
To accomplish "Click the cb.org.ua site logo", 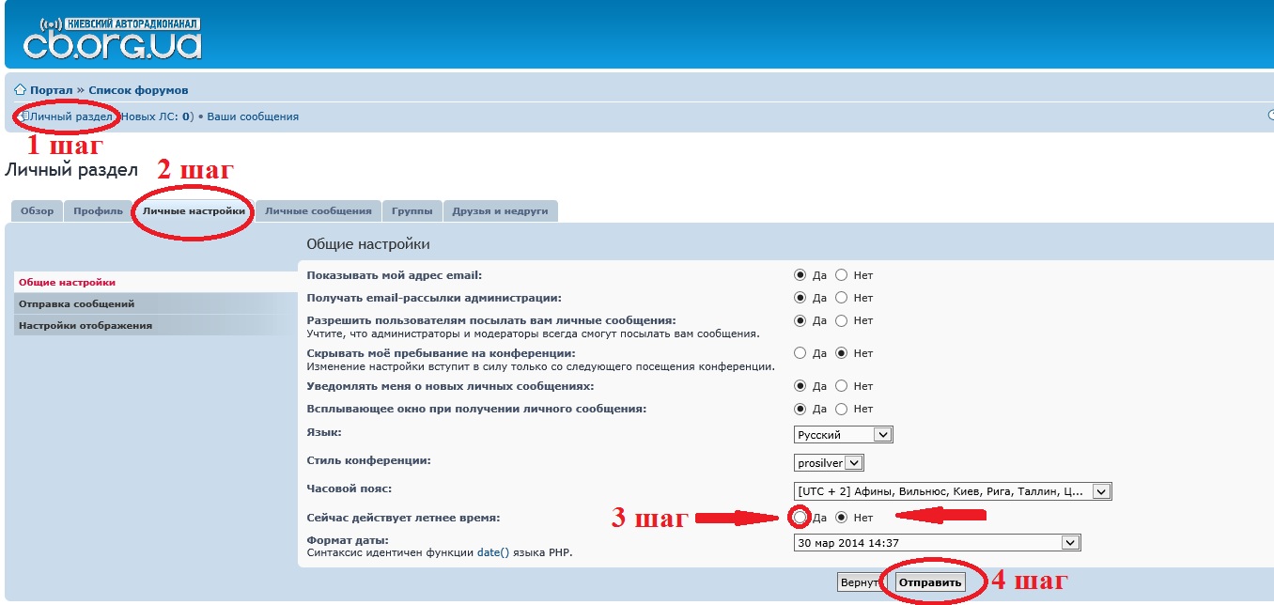I will 112,39.
